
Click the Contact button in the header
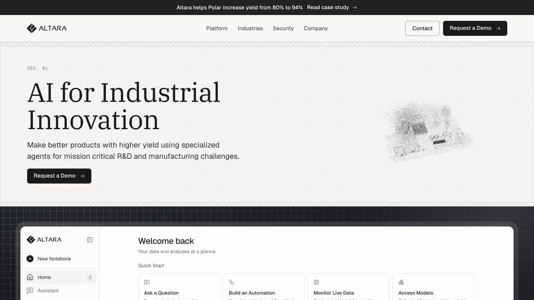tap(422, 28)
